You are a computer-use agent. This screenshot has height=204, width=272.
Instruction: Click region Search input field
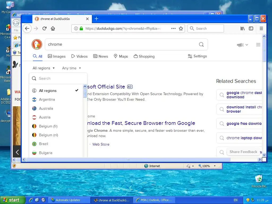tap(58, 78)
